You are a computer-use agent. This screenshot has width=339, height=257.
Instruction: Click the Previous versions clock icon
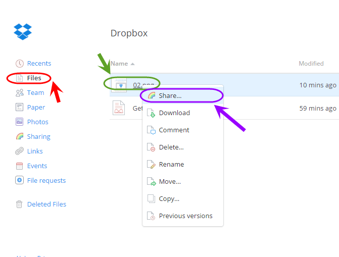(x=151, y=216)
